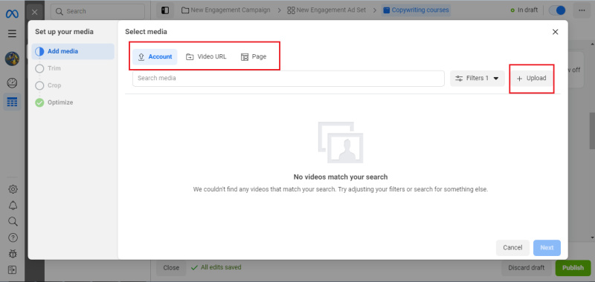Open the hamburger menu in left sidebar

pos(12,33)
